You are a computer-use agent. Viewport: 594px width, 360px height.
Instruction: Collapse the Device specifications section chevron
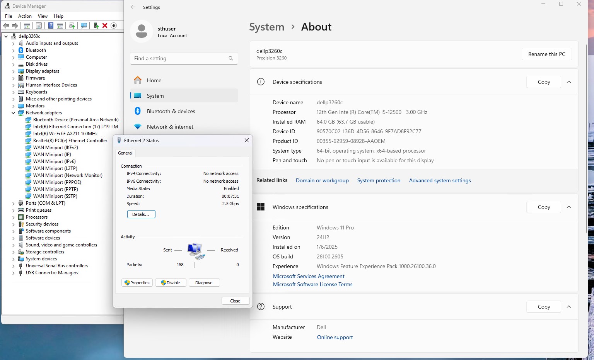[x=569, y=82]
